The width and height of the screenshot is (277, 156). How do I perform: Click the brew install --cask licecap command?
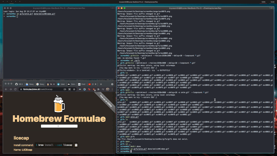[x=54, y=145]
